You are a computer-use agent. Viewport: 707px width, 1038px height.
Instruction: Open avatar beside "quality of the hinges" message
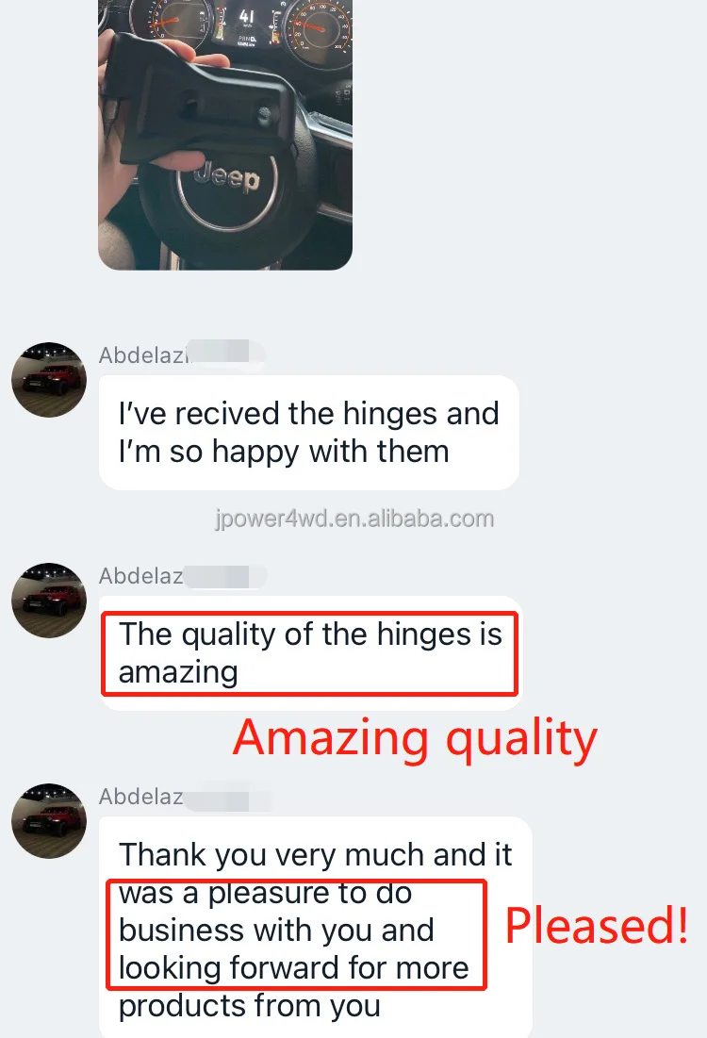click(49, 600)
